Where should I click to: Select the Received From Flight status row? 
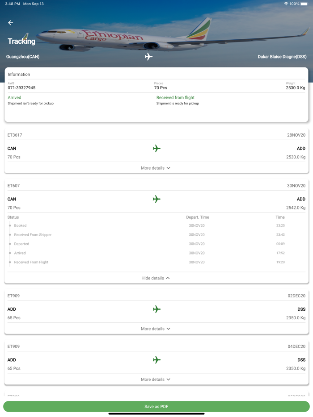tap(156, 262)
